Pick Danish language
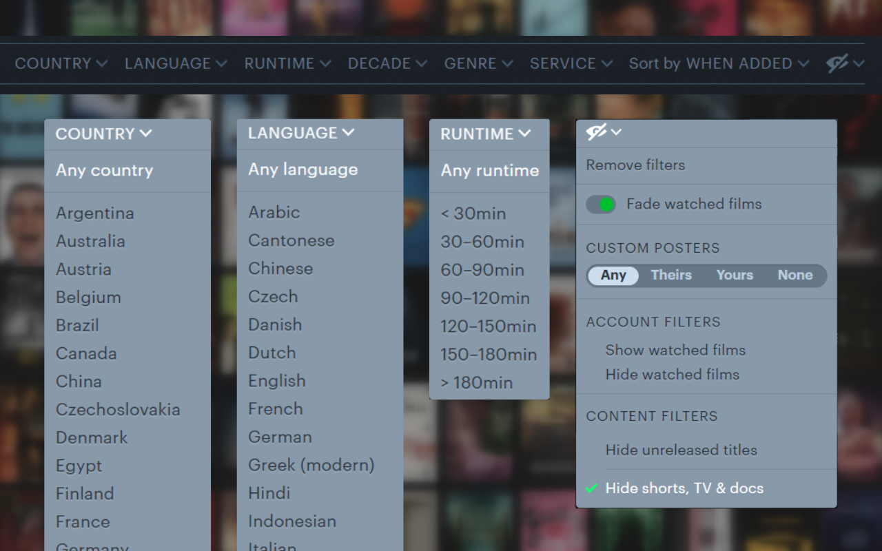 point(275,325)
